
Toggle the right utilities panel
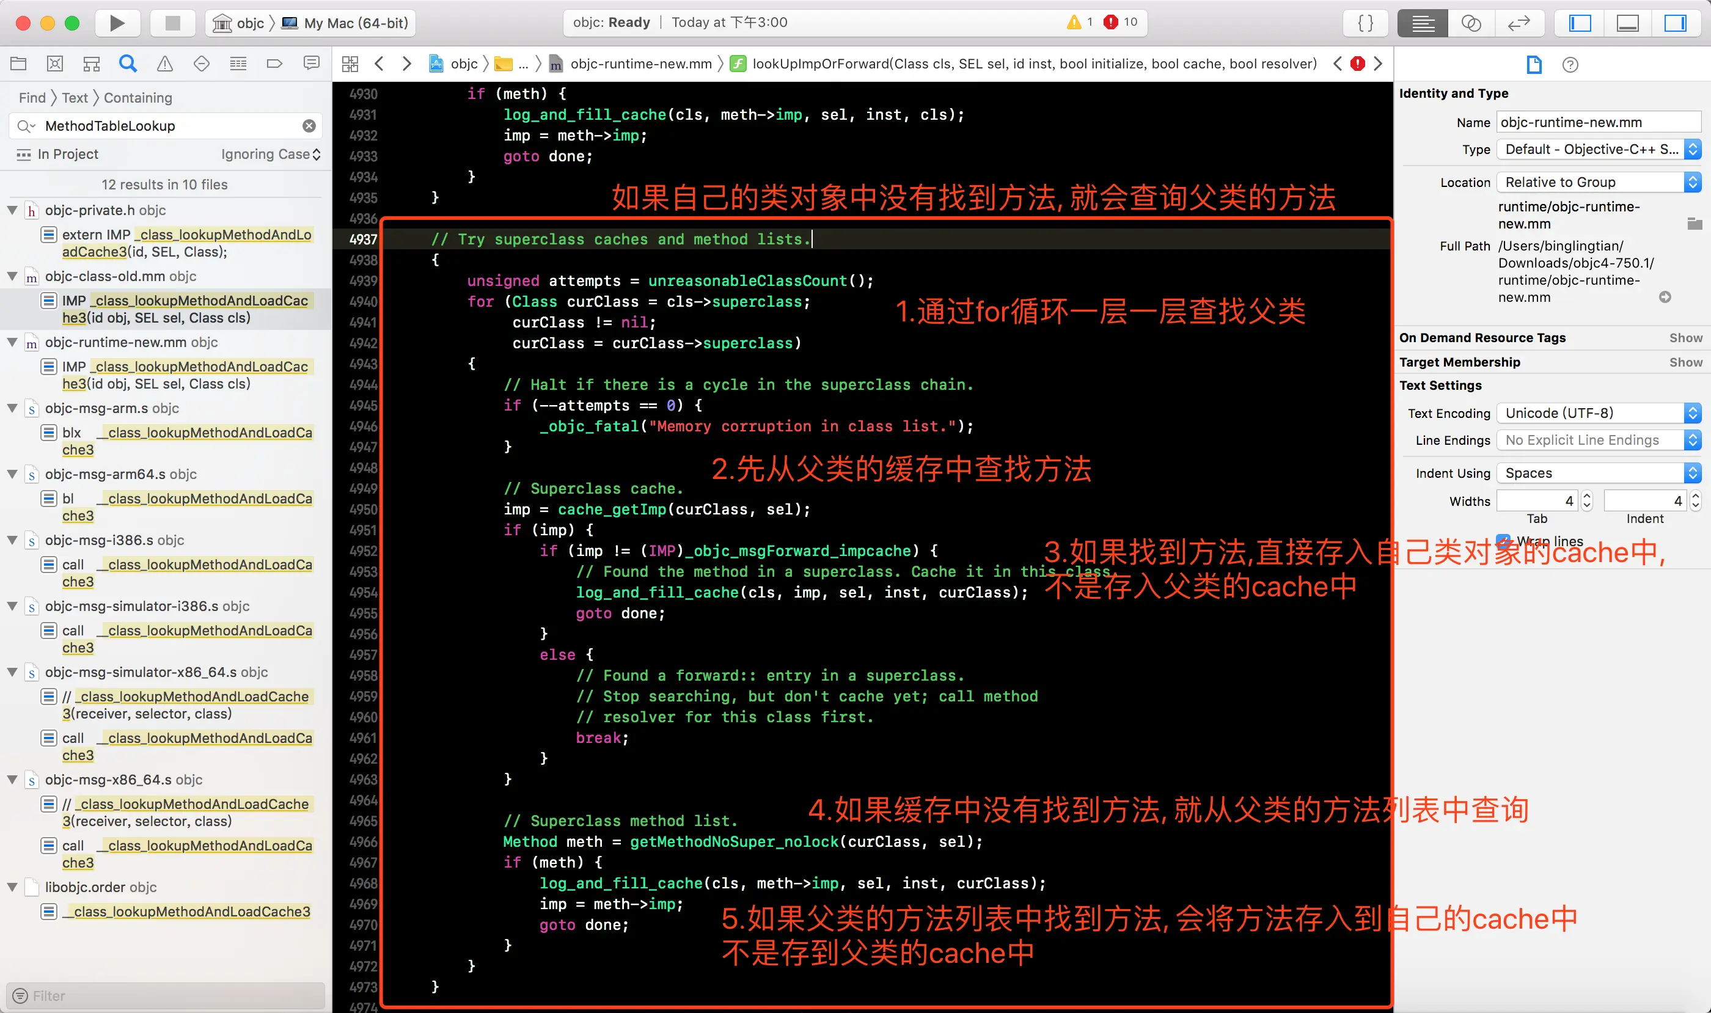1675,23
